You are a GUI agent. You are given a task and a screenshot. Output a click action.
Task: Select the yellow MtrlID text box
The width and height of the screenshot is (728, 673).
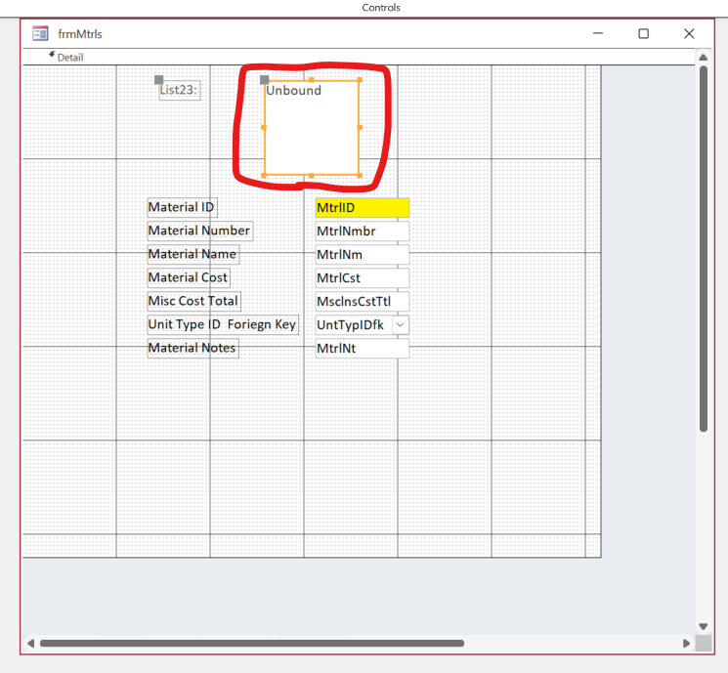363,207
